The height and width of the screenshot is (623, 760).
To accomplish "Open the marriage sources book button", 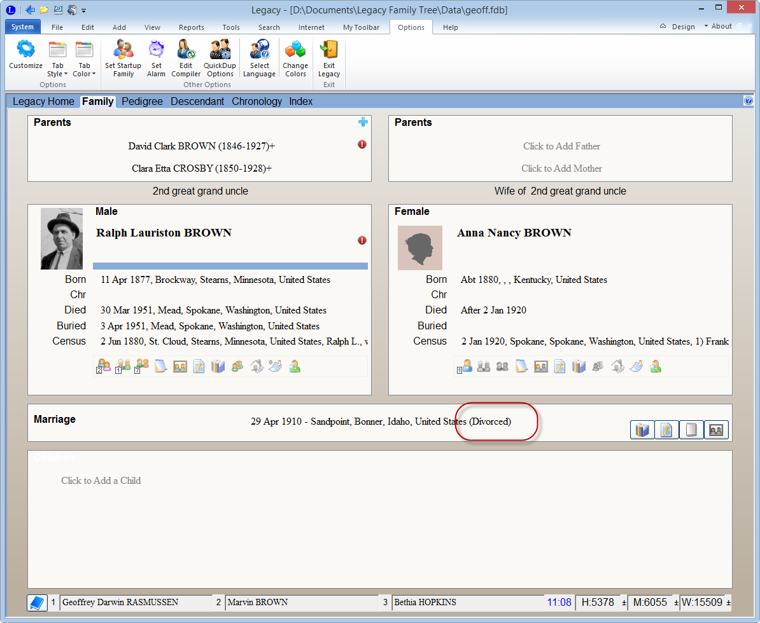I will tap(642, 430).
